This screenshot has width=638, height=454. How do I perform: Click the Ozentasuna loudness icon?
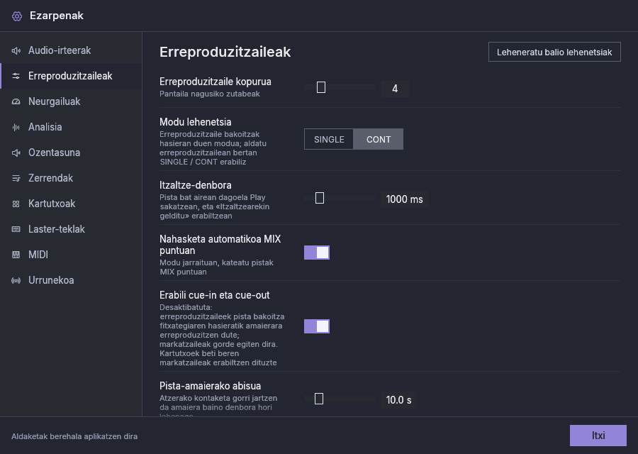(x=16, y=153)
